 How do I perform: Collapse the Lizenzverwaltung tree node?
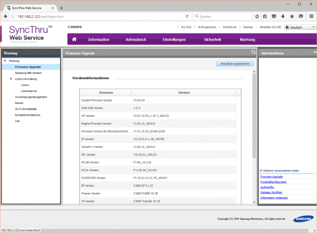point(11,79)
